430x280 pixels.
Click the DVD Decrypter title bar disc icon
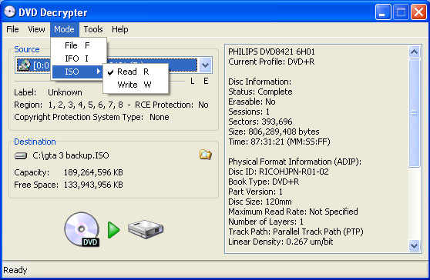(x=9, y=12)
